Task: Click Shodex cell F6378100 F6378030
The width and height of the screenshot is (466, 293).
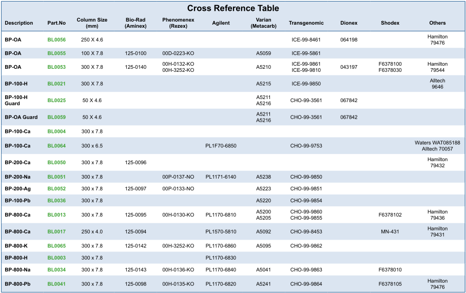Action: click(390, 67)
